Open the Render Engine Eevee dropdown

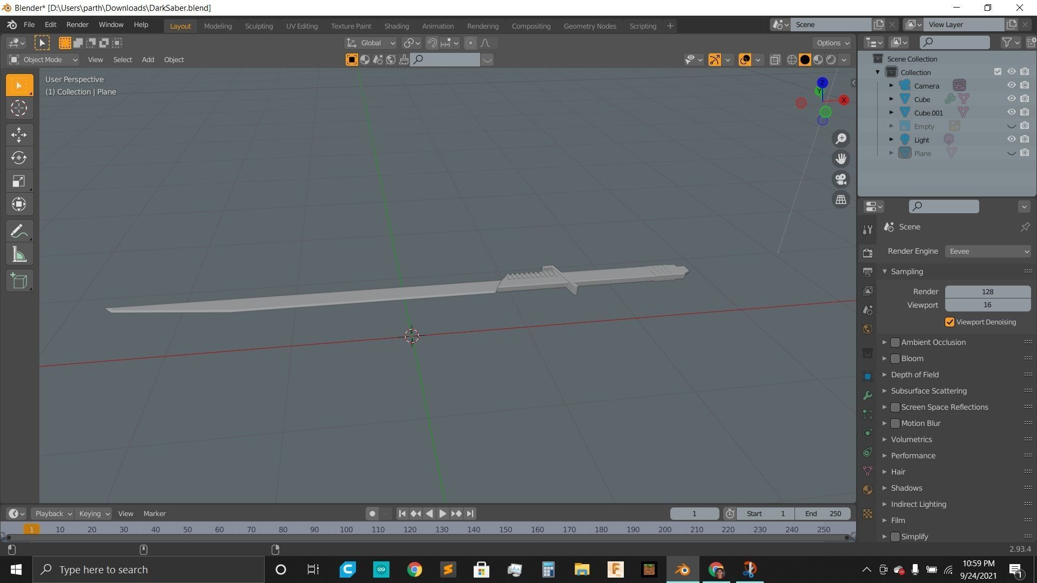(988, 252)
